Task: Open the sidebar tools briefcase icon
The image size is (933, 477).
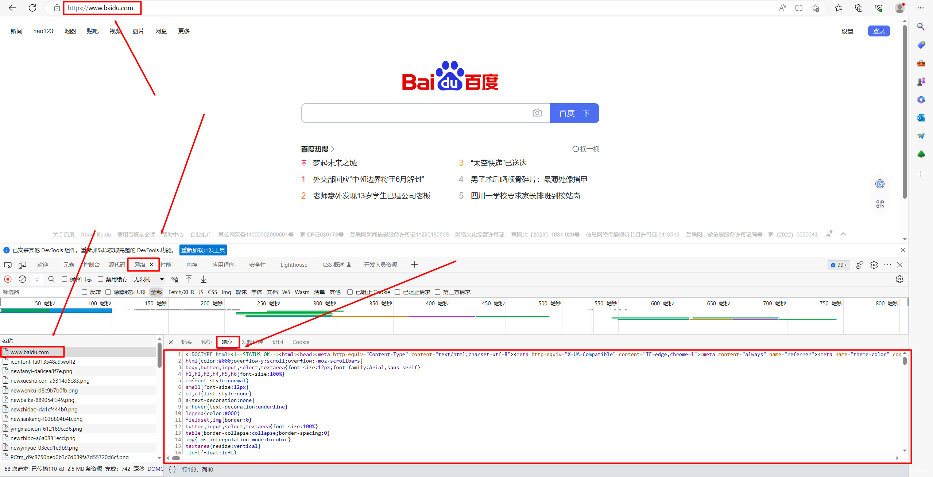Action: pos(921,63)
